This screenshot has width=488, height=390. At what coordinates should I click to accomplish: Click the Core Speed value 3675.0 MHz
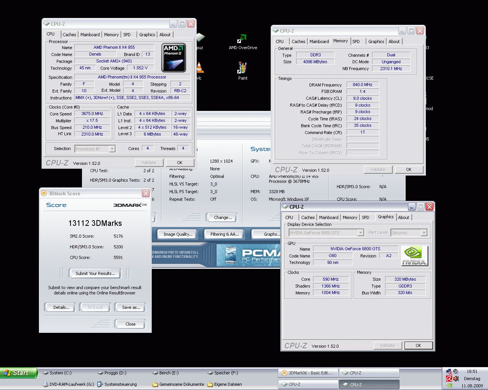tap(92, 113)
